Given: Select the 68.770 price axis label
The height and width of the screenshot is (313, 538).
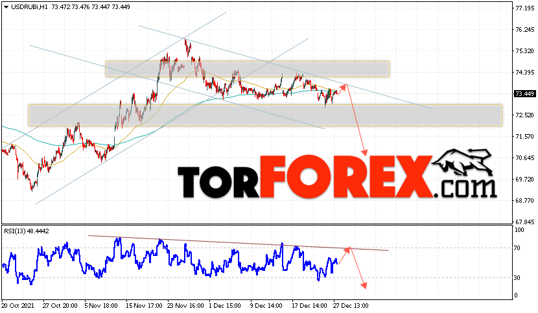Looking at the screenshot, I should pos(525,200).
